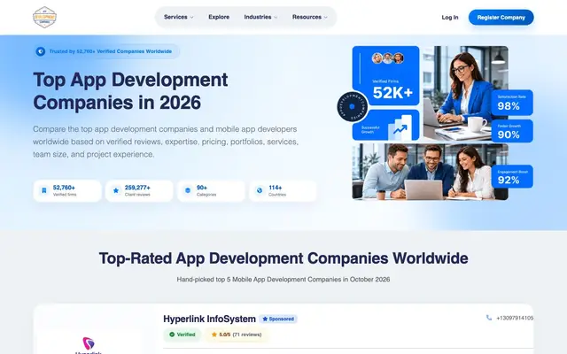This screenshot has width=567, height=354.
Task: Click the 90% growth badge
Action: [512, 131]
